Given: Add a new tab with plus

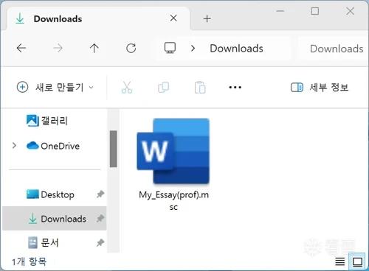Looking at the screenshot, I should coord(207,19).
